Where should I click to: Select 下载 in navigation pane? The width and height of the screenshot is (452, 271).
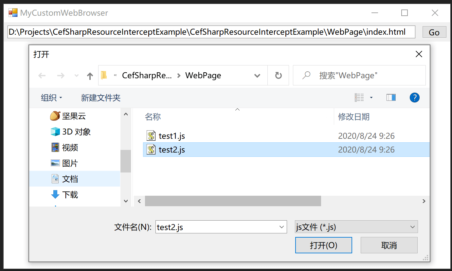coord(65,195)
